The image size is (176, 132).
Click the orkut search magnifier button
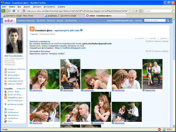tap(168, 21)
